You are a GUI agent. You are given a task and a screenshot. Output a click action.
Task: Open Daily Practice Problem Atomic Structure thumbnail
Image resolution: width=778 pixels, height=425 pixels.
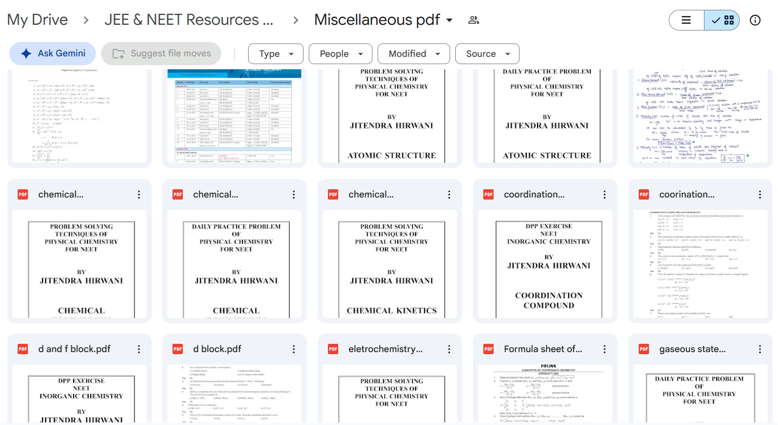pos(545,116)
